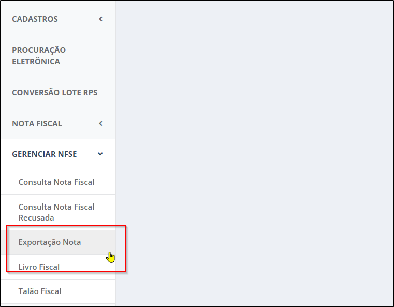Select the word ELETRÔNICA in sidebar
The height and width of the screenshot is (307, 394).
36,61
